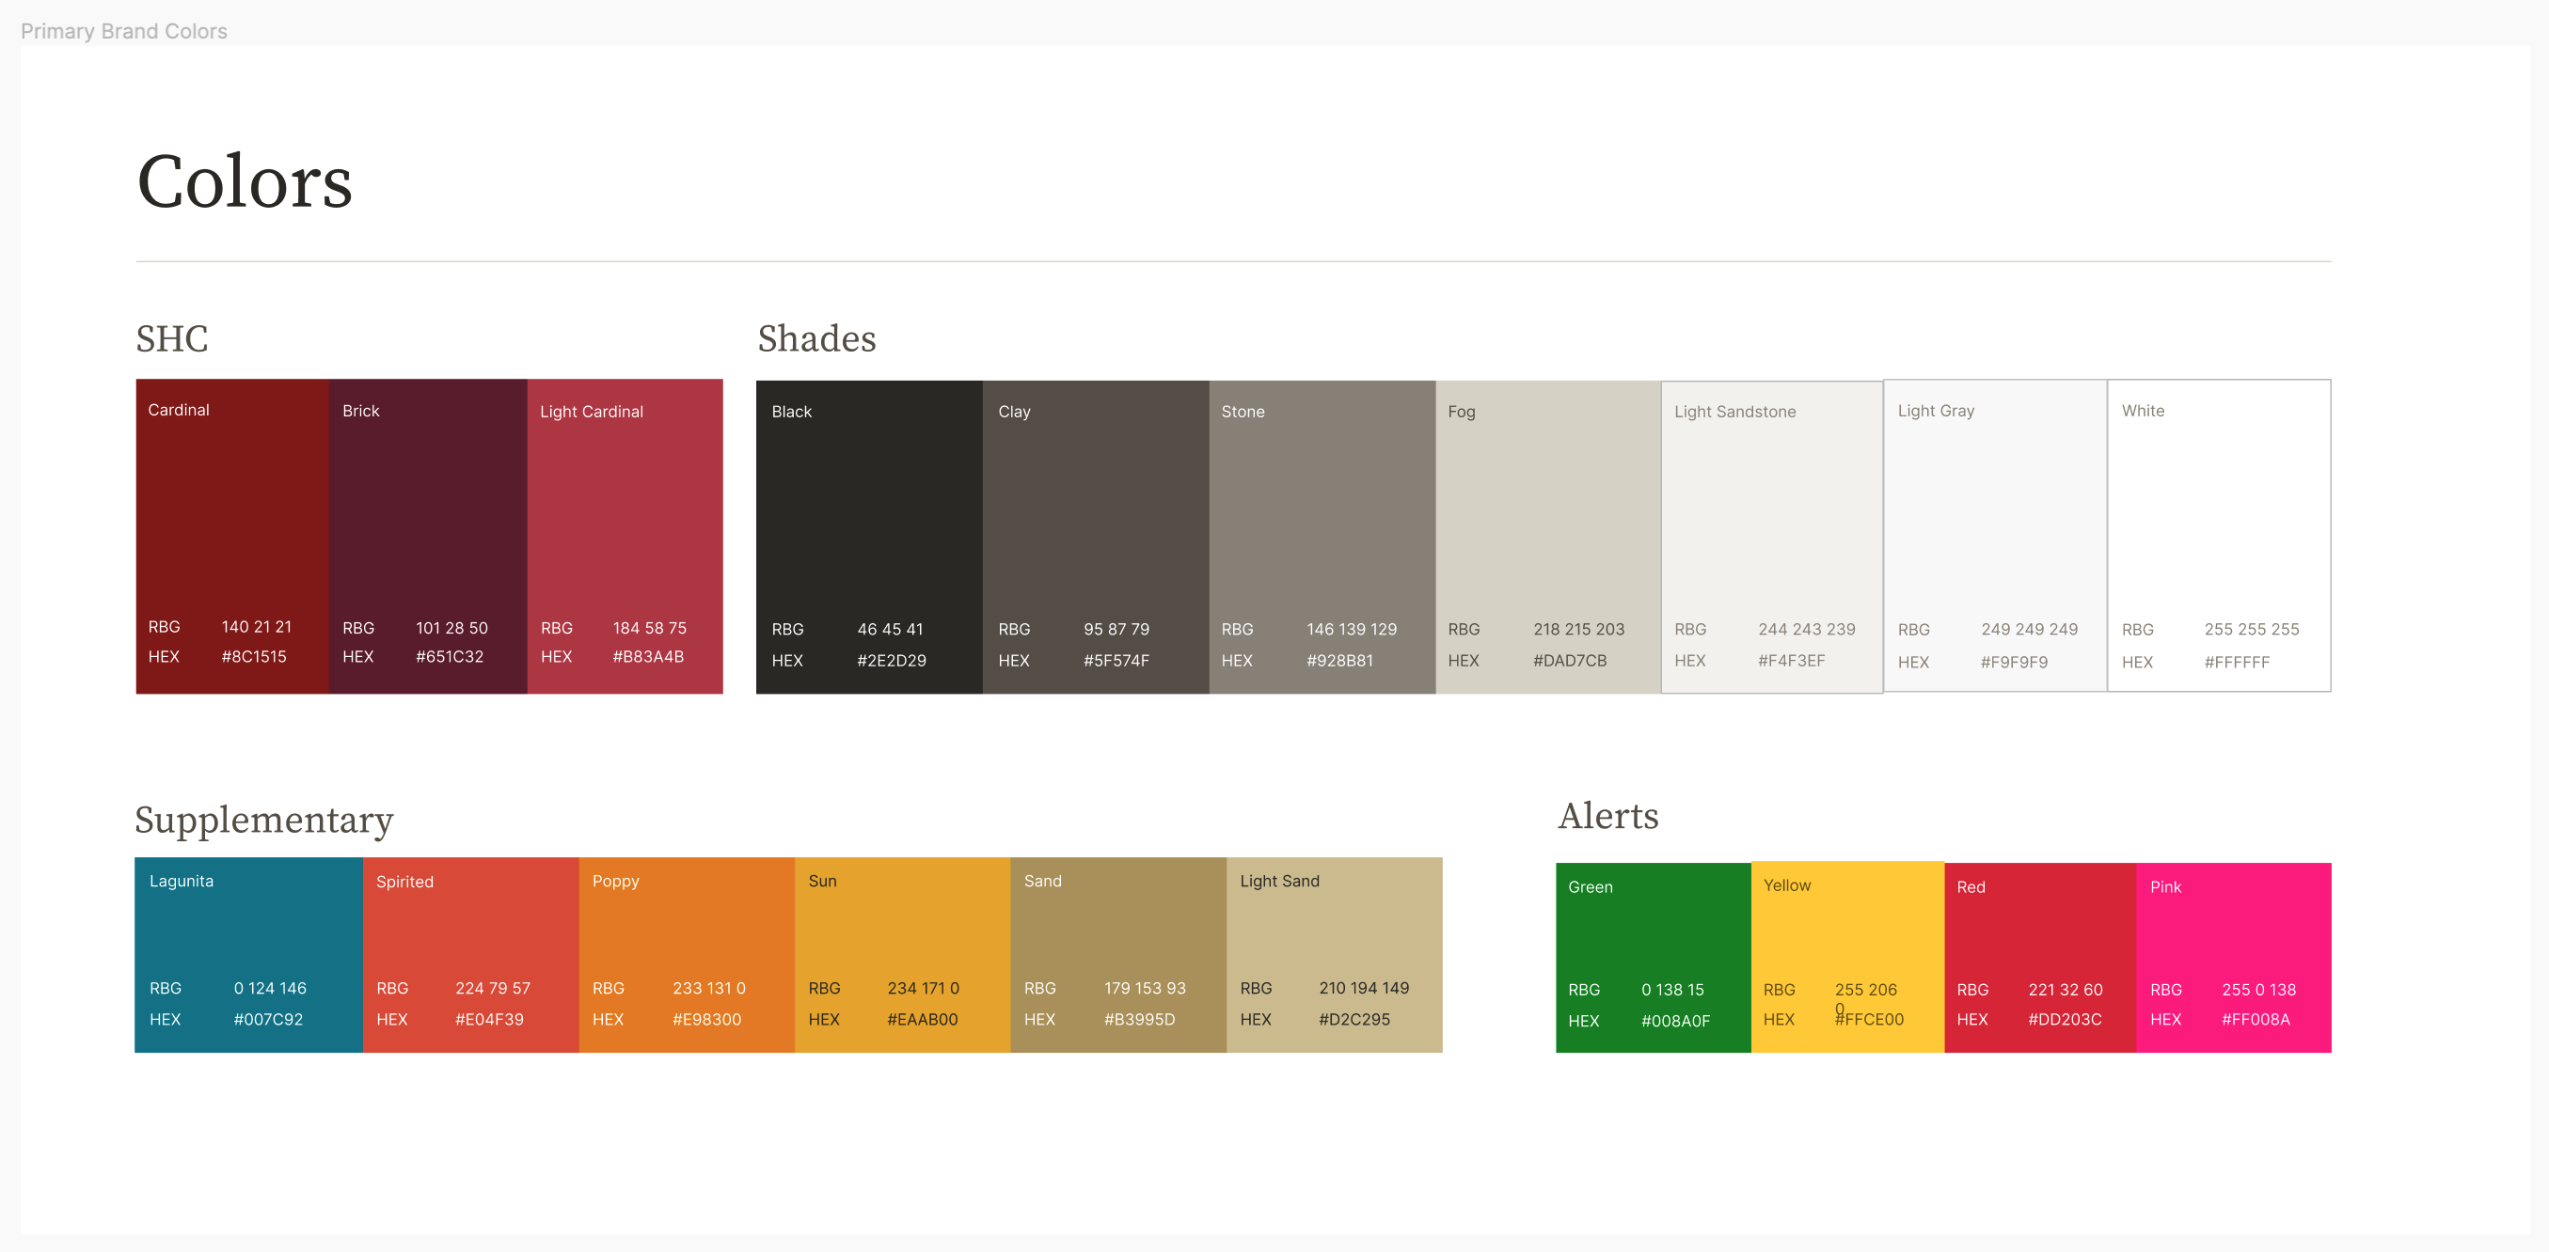This screenshot has height=1252, width=2549.
Task: Select the Red alert swatch
Action: click(2040, 957)
